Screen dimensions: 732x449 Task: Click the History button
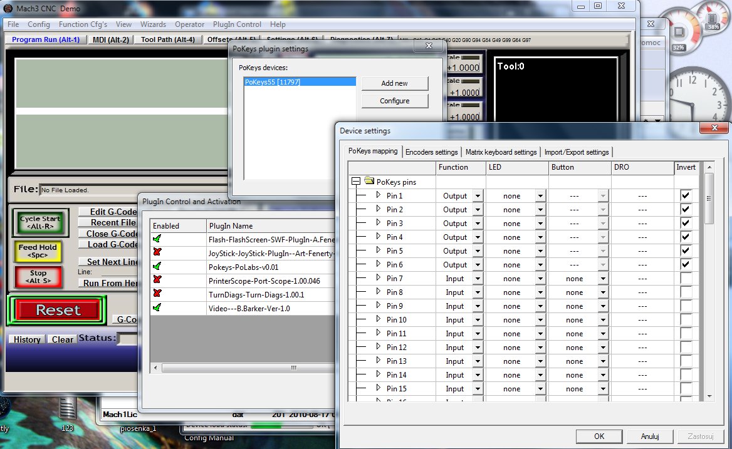(x=26, y=339)
